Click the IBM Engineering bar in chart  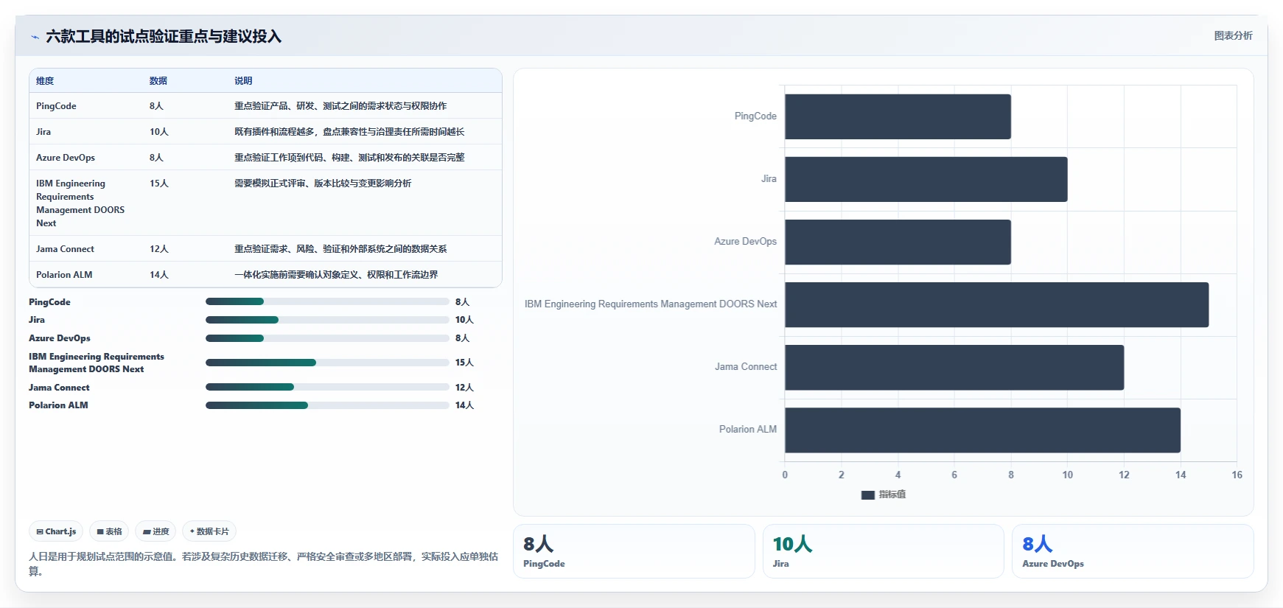click(x=997, y=304)
